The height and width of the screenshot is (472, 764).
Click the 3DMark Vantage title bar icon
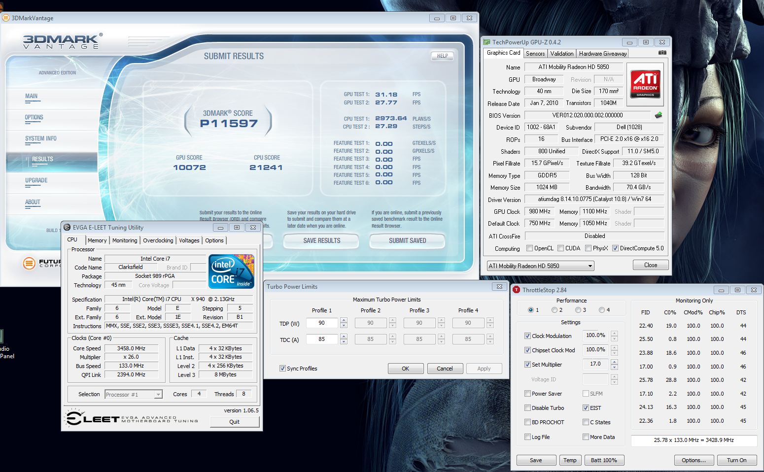(x=6, y=18)
